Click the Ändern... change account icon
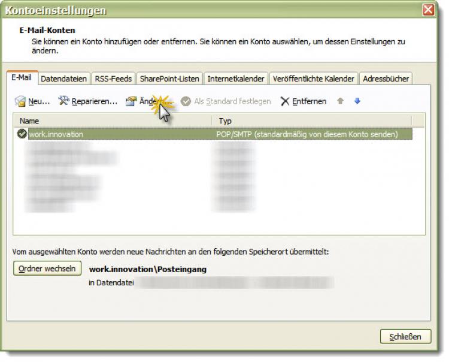The image size is (449, 362). [x=131, y=101]
